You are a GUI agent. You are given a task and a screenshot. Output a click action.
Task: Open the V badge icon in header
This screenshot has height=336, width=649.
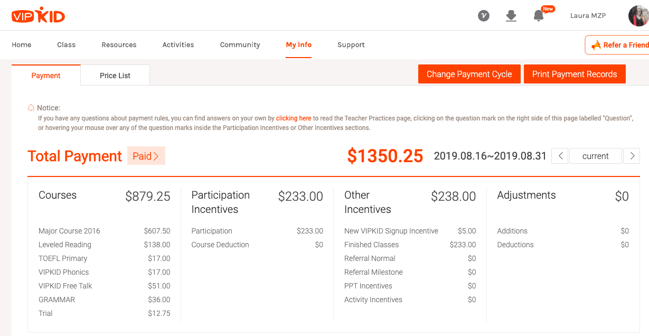click(484, 16)
